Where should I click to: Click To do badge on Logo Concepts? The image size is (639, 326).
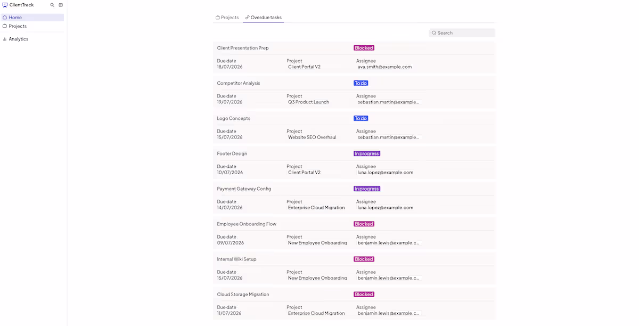pos(361,118)
